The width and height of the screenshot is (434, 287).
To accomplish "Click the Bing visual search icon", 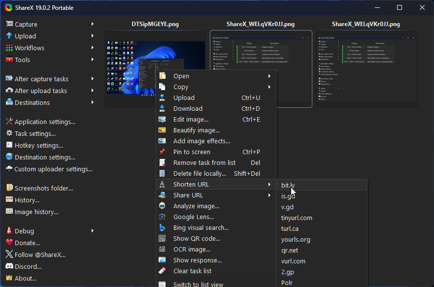I will 162,228.
